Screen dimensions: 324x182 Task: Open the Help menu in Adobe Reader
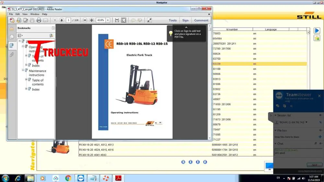[x=45, y=14]
